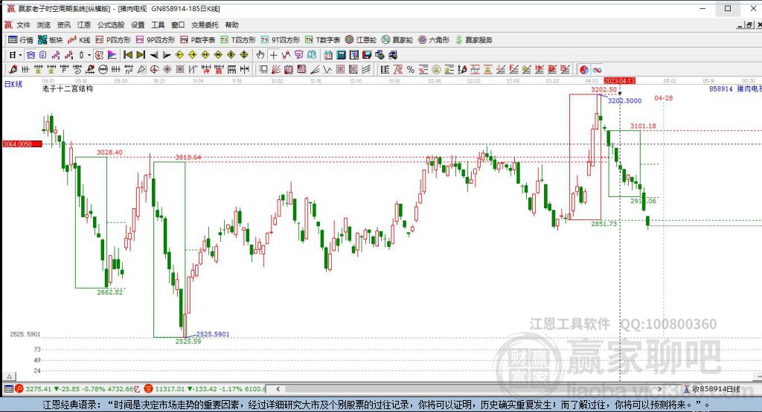Select the Gann fan lines tool
762x412 pixels.
coord(275,69)
